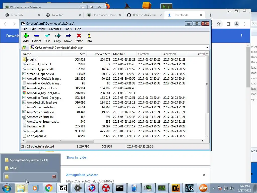Select BeaEngine.dll file
This screenshot has width=257, height=193.
(113, 126)
